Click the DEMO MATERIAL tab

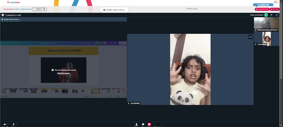(x=114, y=10)
